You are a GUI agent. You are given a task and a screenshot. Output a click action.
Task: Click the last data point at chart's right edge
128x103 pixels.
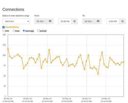tap(124, 62)
